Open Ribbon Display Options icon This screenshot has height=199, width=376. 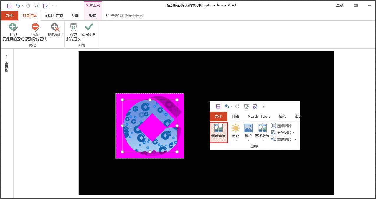click(356, 5)
